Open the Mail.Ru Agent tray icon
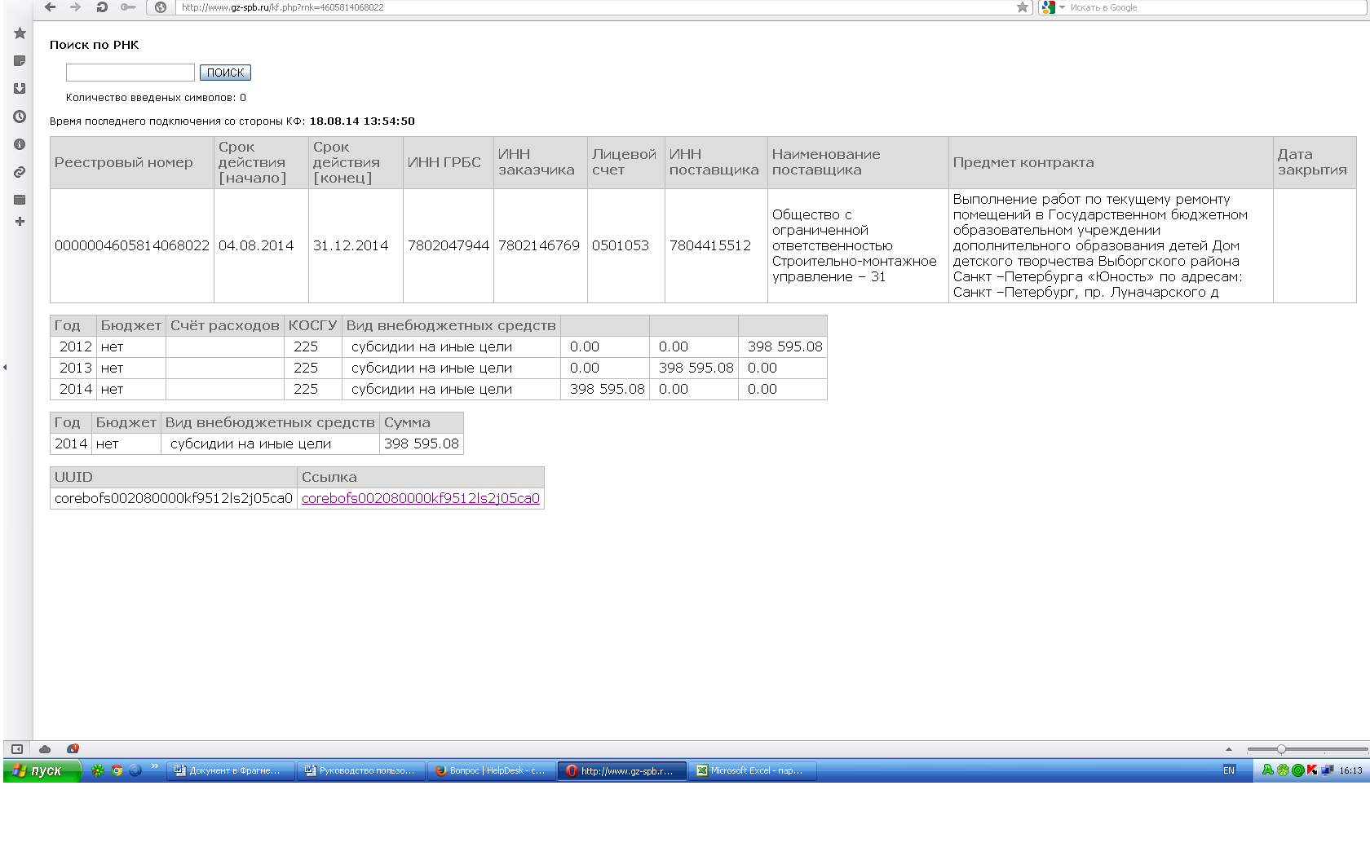 pyautogui.click(x=1297, y=770)
